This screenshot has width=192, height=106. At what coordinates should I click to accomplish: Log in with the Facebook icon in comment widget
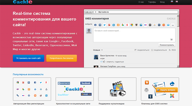click(x=95, y=25)
